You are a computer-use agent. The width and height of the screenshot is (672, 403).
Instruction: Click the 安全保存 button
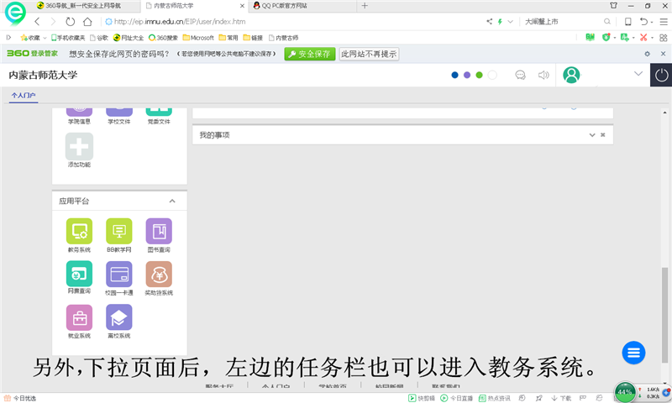coord(308,54)
